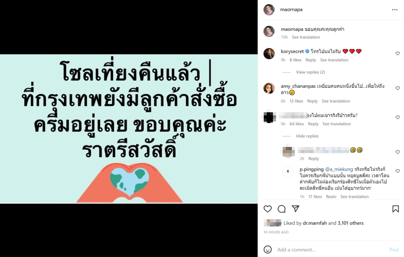This screenshot has height=257, width=404.
Task: Reply to amy_chananpas comment
Action: coord(312,101)
